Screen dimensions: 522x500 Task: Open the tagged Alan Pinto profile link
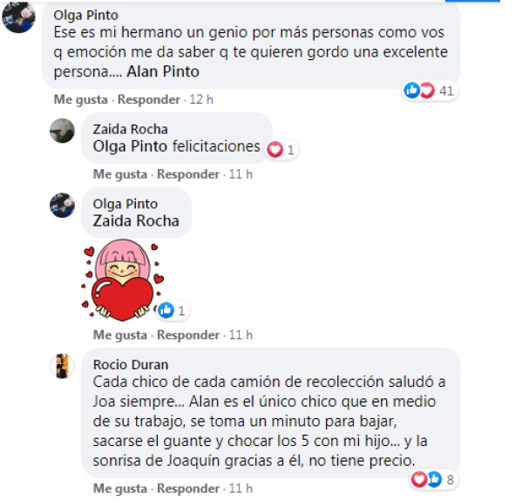(163, 71)
